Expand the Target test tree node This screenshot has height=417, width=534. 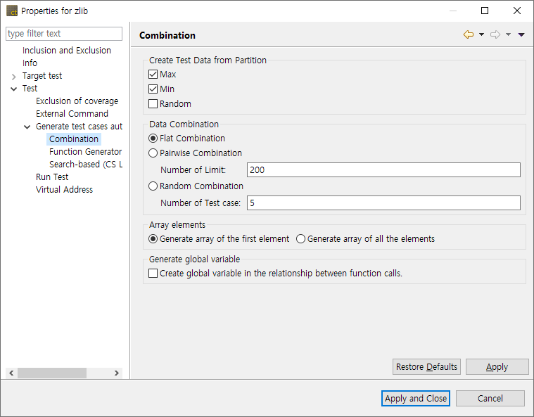[x=13, y=76]
